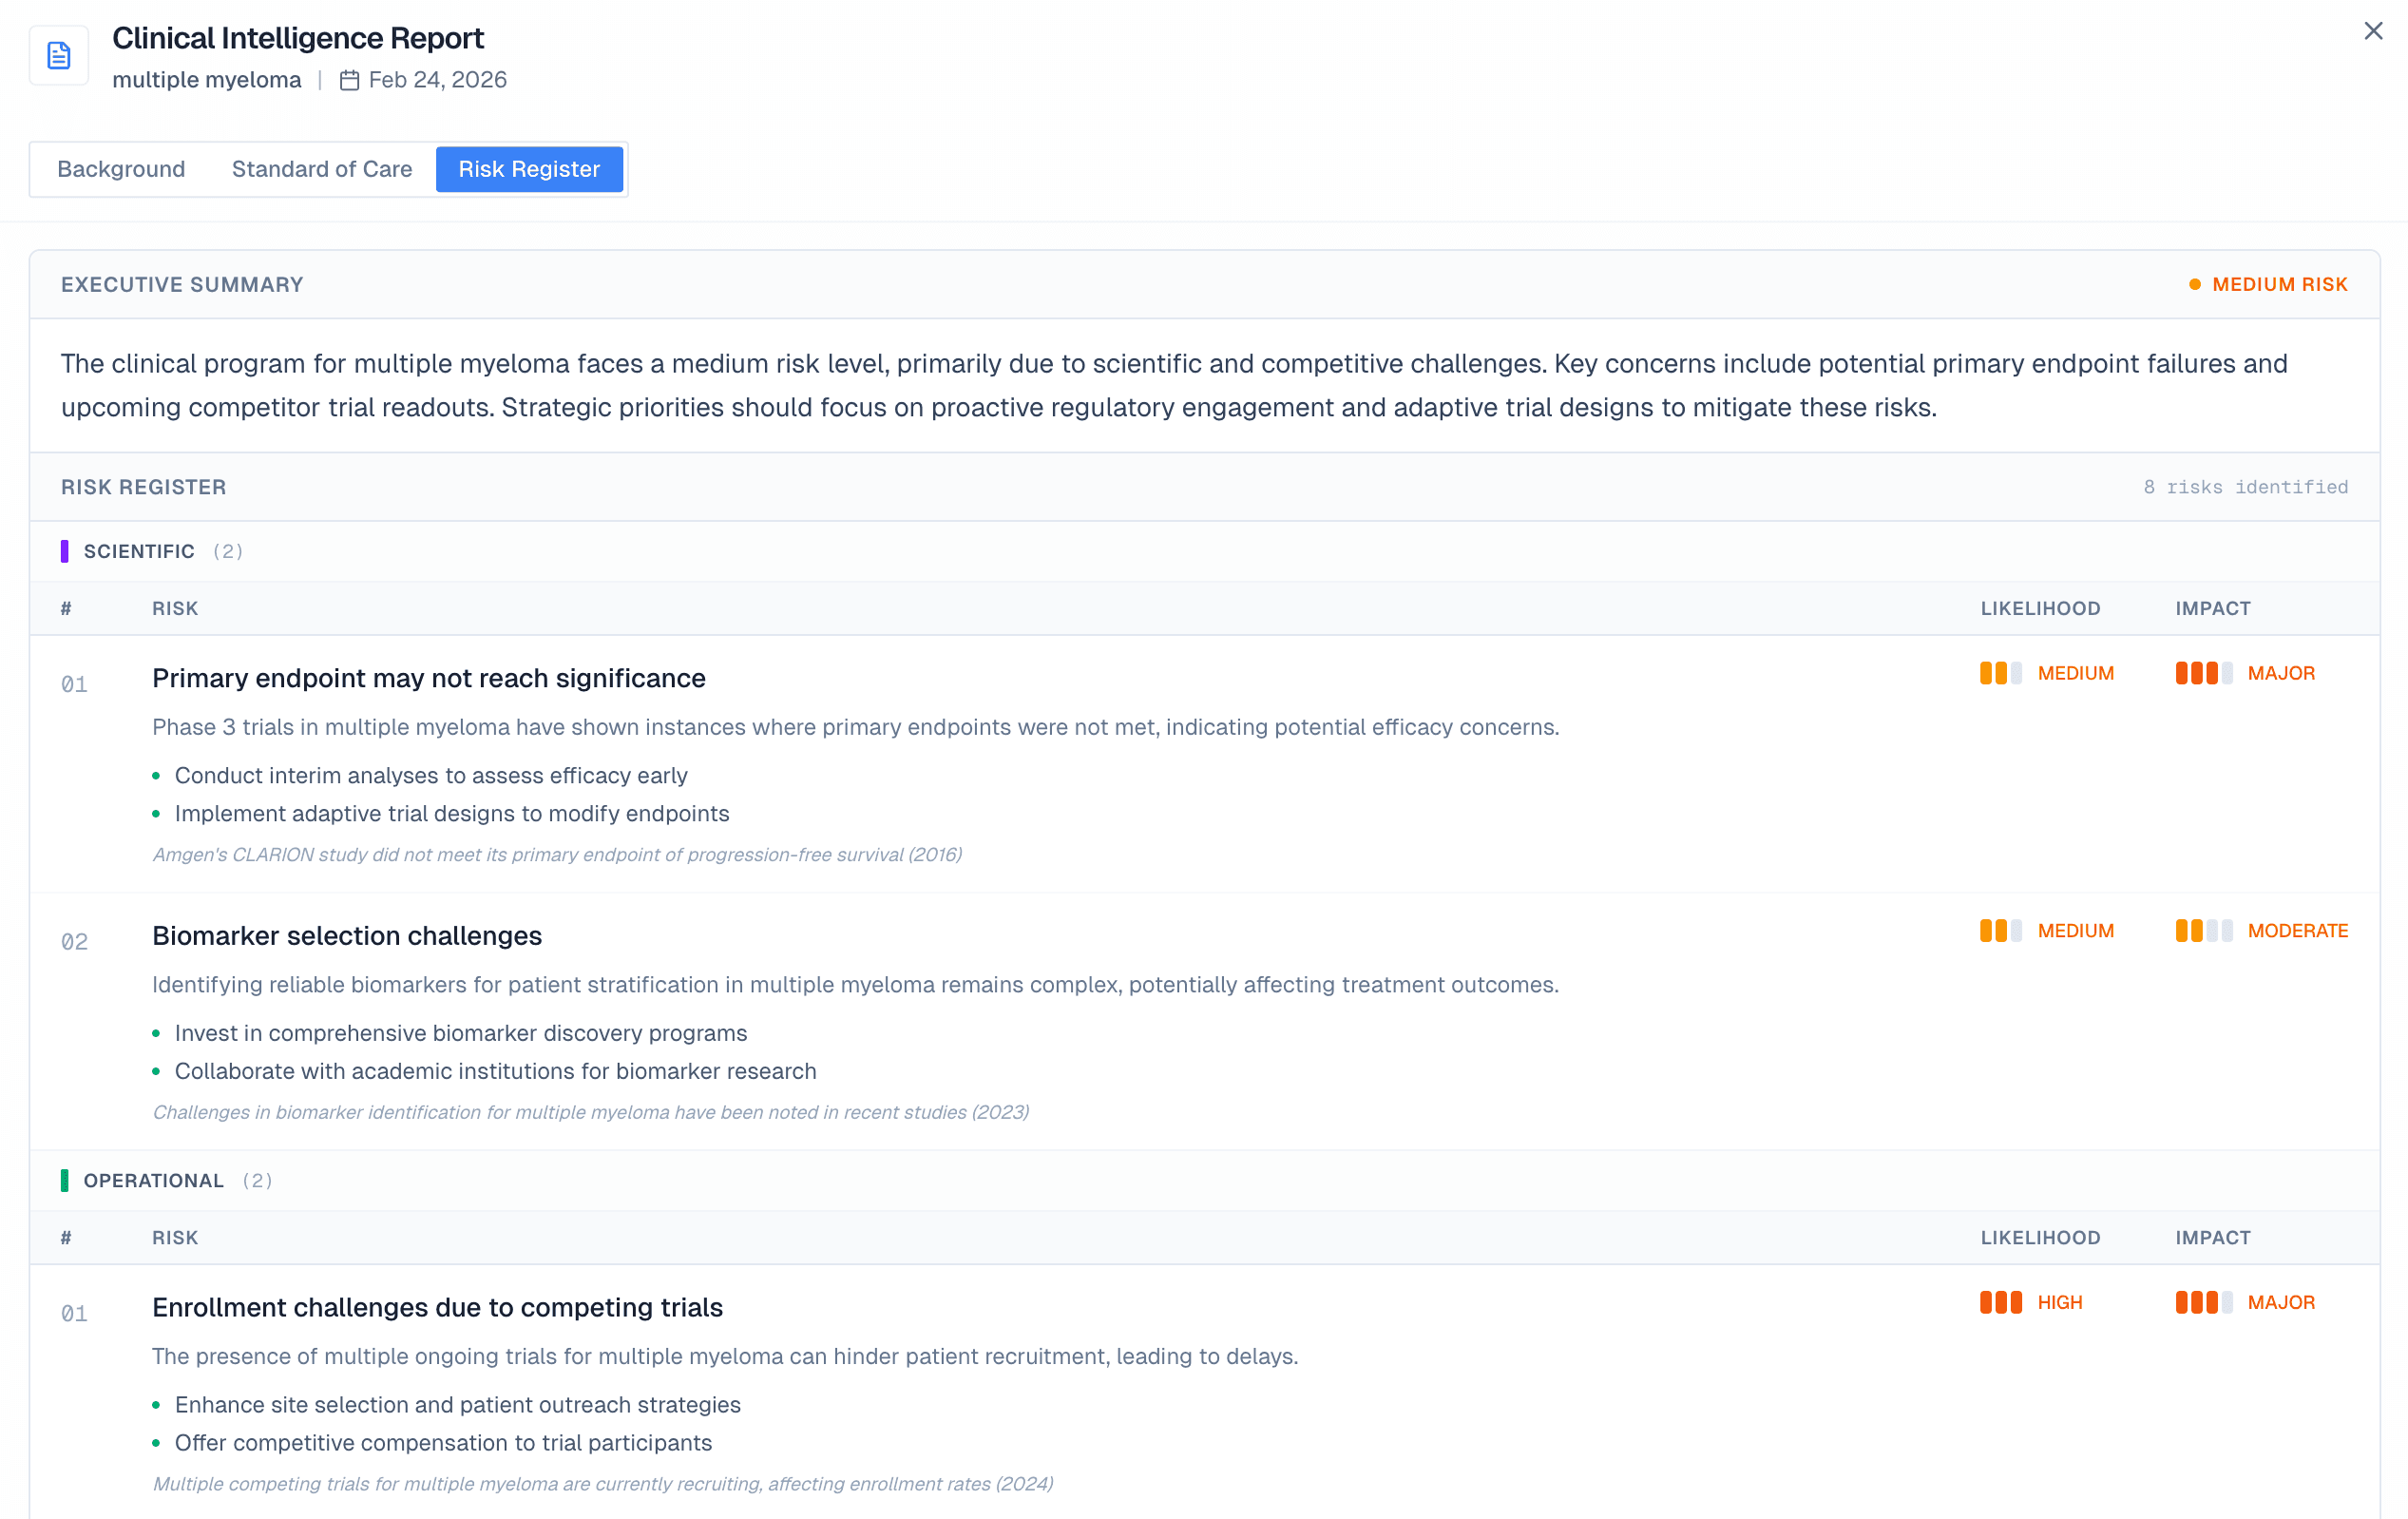Select the calendar icon next to Feb 24, 2026

tap(349, 80)
